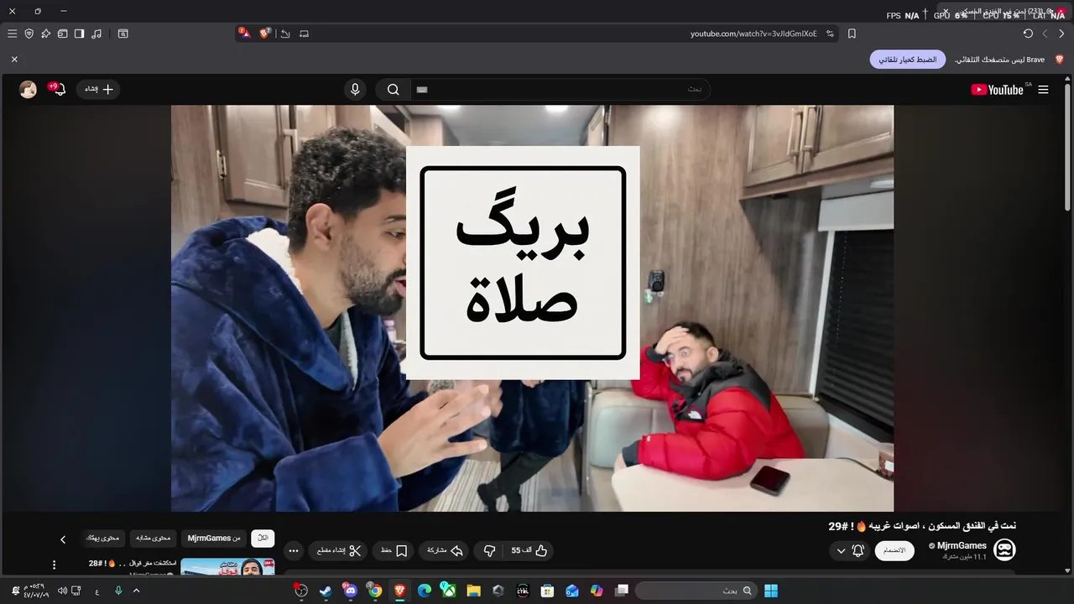Toggle the browser sidebar panel
The image size is (1074, 604).
pos(79,34)
